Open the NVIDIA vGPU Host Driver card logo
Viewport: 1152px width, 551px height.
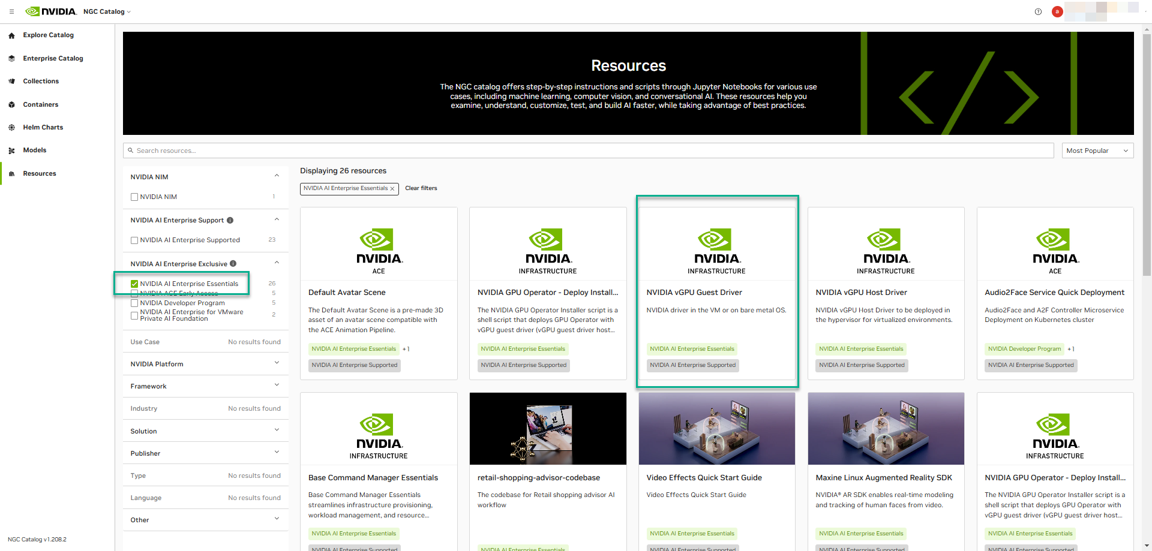(886, 251)
